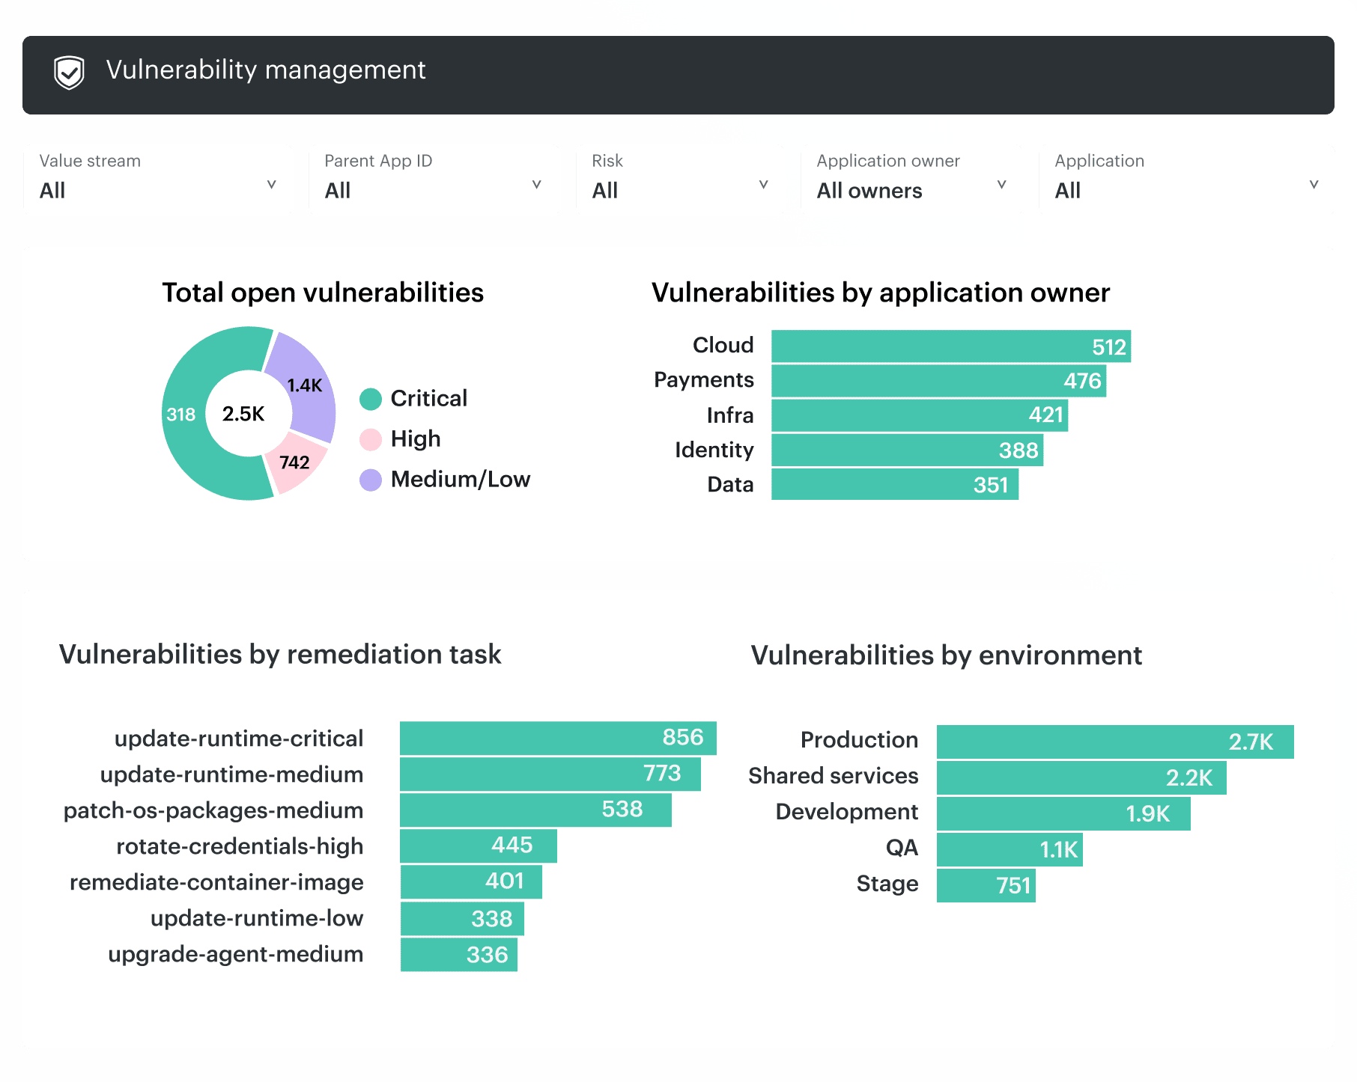The image size is (1357, 1082).
Task: Select the Data bar showing 351
Action: 895,484
